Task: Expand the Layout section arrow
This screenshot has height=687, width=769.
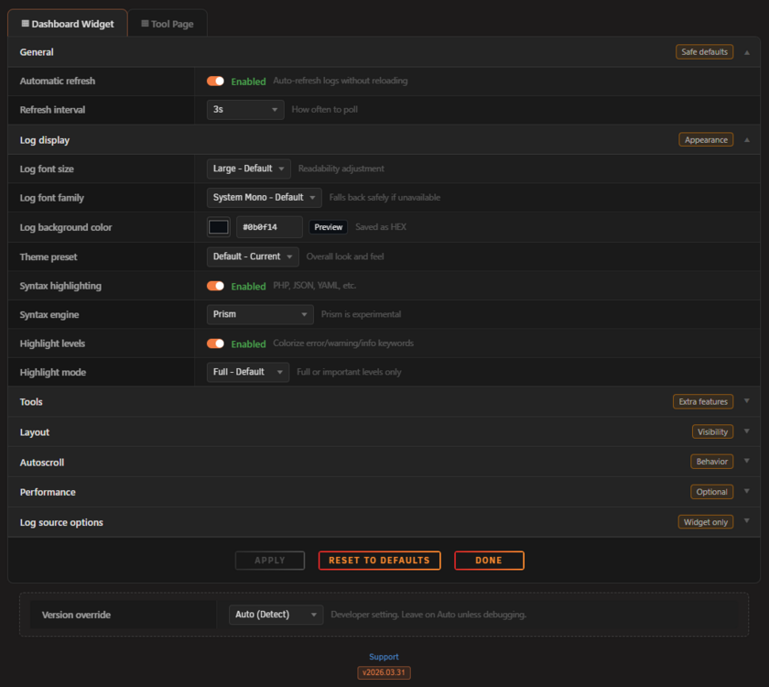Action: point(746,431)
